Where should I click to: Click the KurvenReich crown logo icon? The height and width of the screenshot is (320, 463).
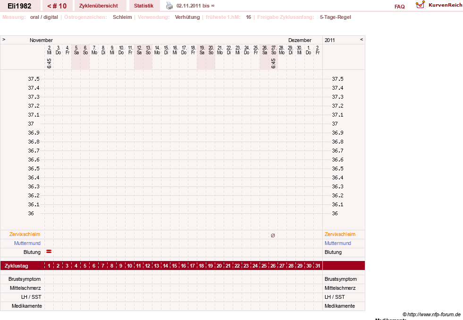420,5
